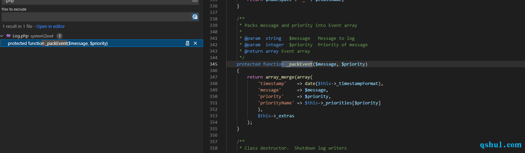Click the highlighted _packEvent function name in editor

coord(299,64)
